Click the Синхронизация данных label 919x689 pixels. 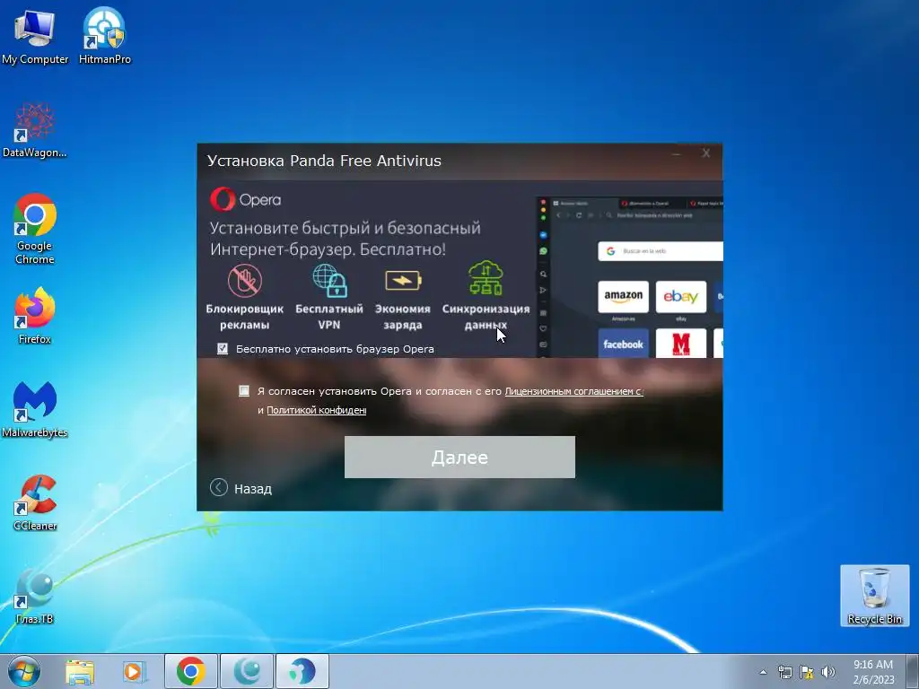486,317
